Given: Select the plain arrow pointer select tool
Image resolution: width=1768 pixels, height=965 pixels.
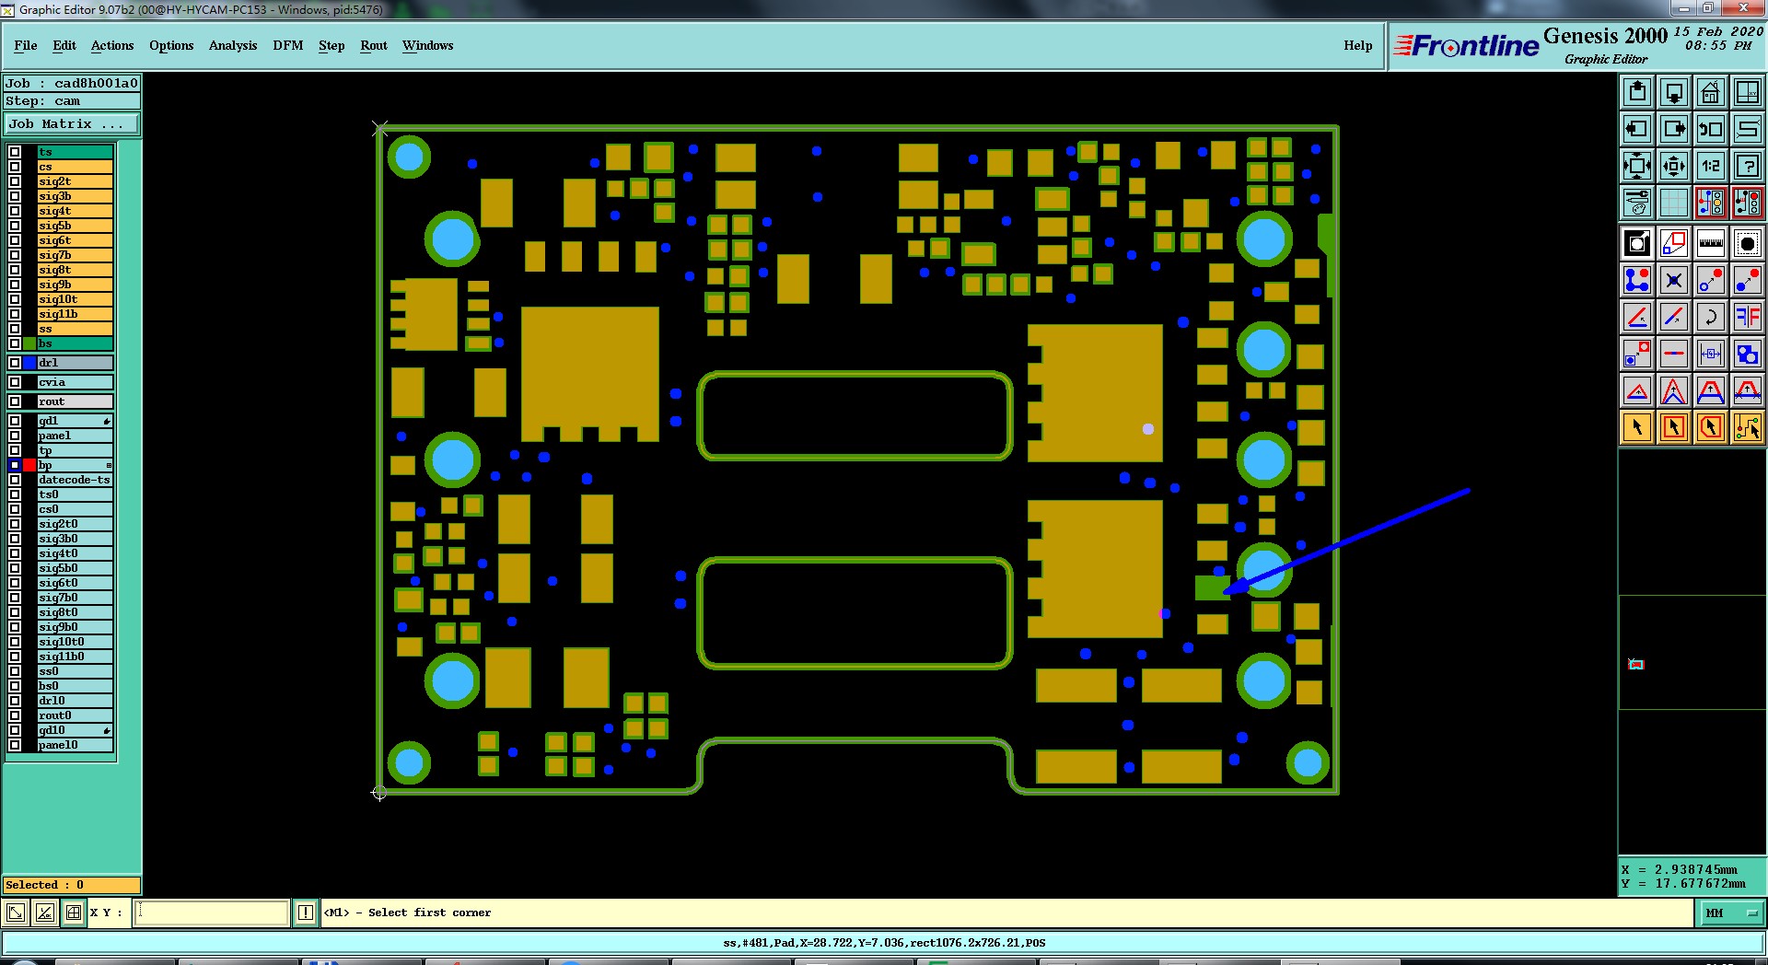Looking at the screenshot, I should tap(1637, 427).
